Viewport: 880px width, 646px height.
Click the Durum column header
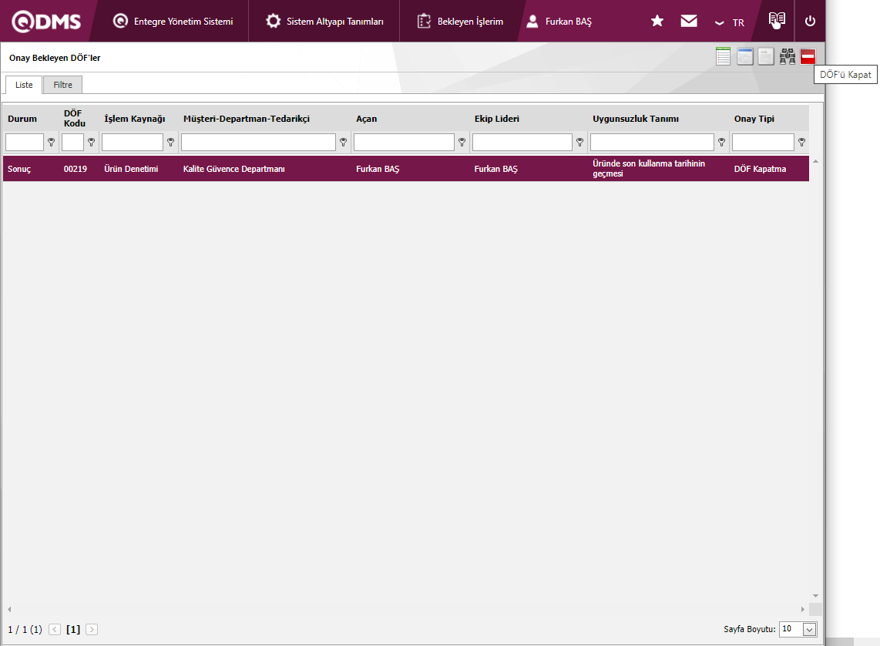[x=22, y=119]
